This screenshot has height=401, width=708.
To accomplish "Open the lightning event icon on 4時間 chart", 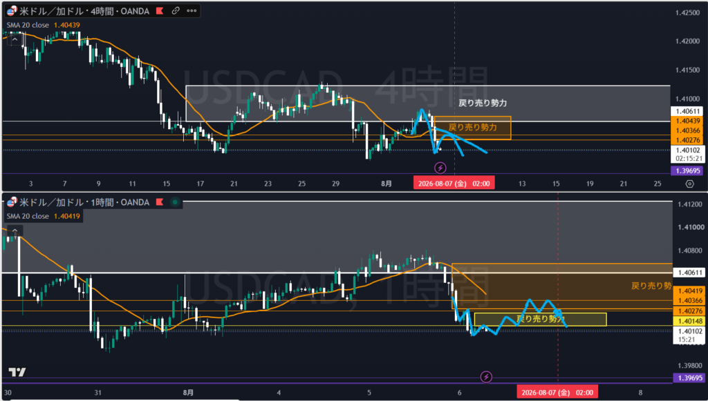I will tap(440, 168).
